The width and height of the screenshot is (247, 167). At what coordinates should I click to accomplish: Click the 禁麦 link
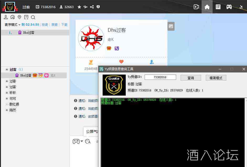[x=55, y=25]
